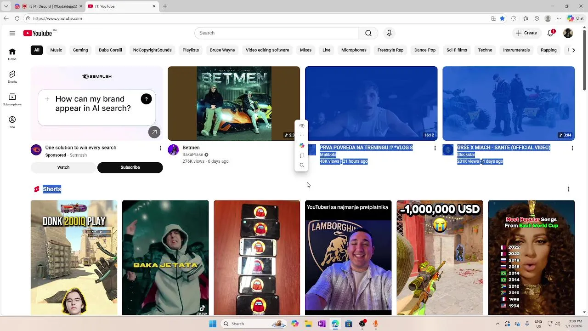Open the browser favorites list icon
The width and height of the screenshot is (588, 331).
pyautogui.click(x=526, y=18)
